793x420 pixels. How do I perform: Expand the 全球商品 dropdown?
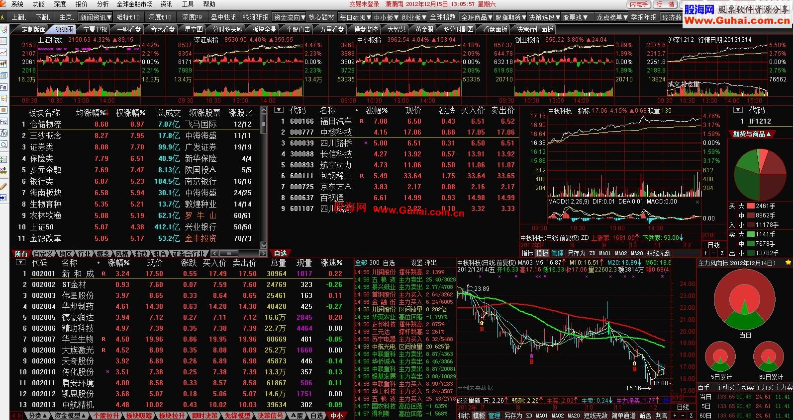tap(477, 17)
